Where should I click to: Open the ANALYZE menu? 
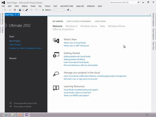pyautogui.click(x=80, y=6)
